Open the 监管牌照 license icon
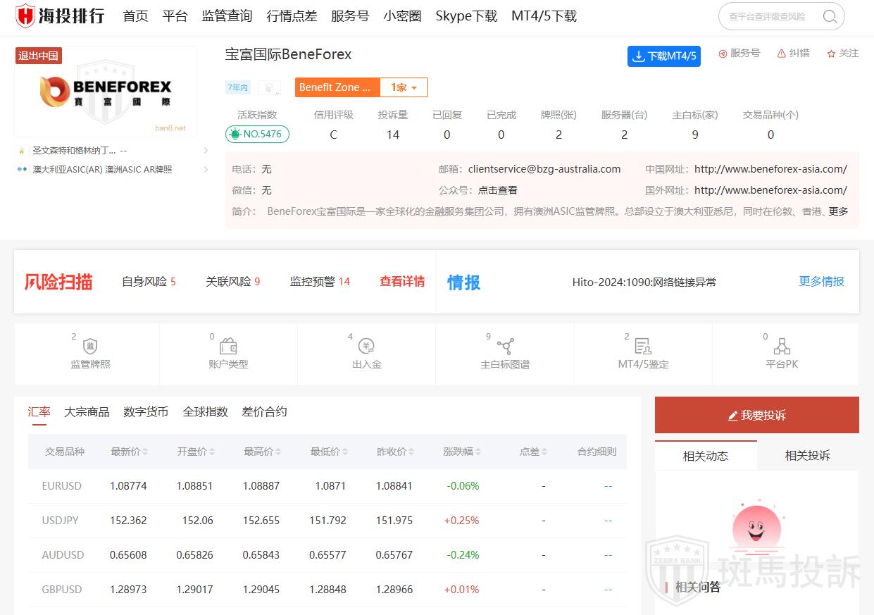 click(90, 347)
